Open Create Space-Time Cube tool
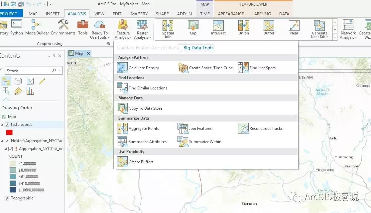Image resolution: width=371 pixels, height=213 pixels. tap(205, 68)
